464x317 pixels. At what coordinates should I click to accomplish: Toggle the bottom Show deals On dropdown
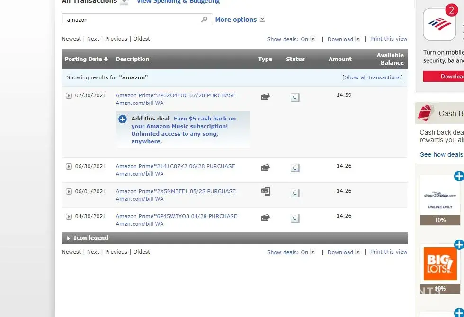click(x=313, y=252)
